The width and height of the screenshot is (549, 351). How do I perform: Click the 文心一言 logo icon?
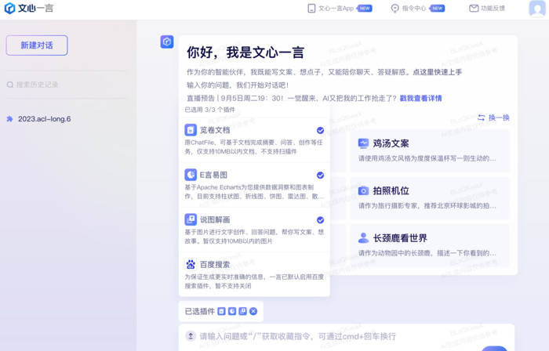coord(9,8)
